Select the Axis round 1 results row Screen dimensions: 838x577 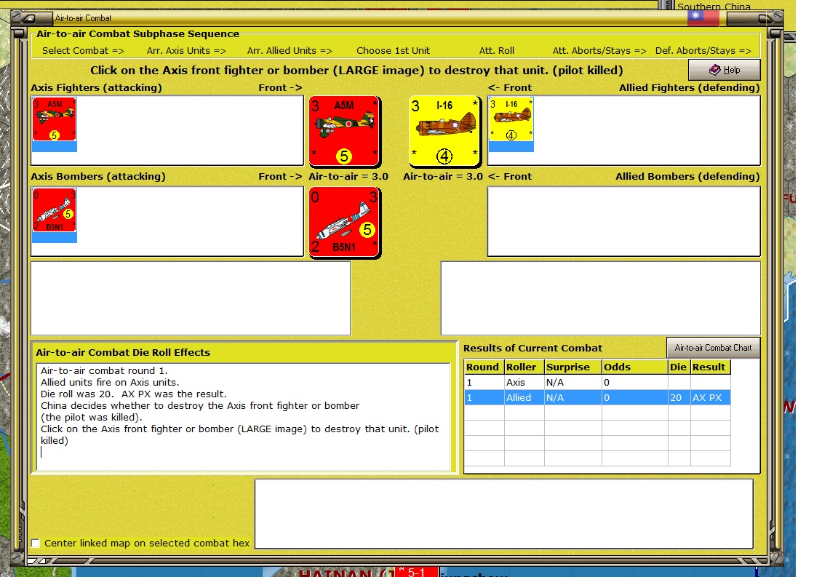tap(597, 382)
